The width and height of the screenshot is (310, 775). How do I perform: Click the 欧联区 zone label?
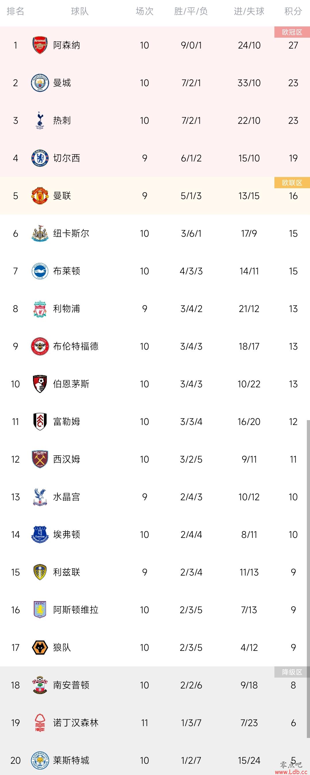pos(292,183)
